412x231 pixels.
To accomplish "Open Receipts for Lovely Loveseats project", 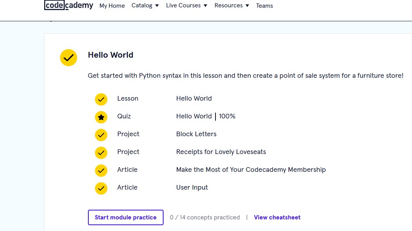I will pyautogui.click(x=221, y=152).
